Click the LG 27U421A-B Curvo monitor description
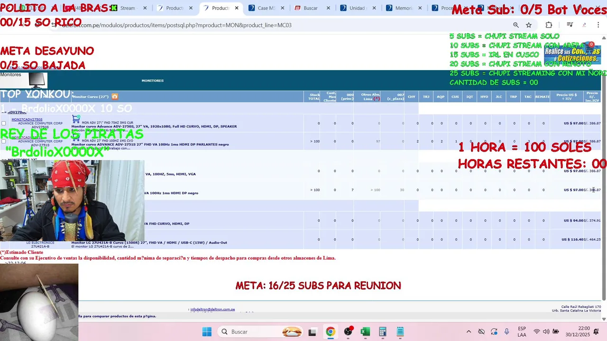Screen dimensions: 607x341 click(x=149, y=242)
